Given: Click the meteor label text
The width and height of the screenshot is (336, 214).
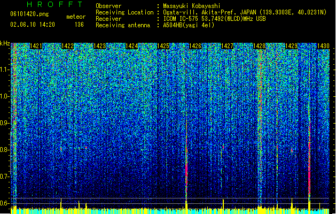Looking at the screenshot, I should point(76,17).
